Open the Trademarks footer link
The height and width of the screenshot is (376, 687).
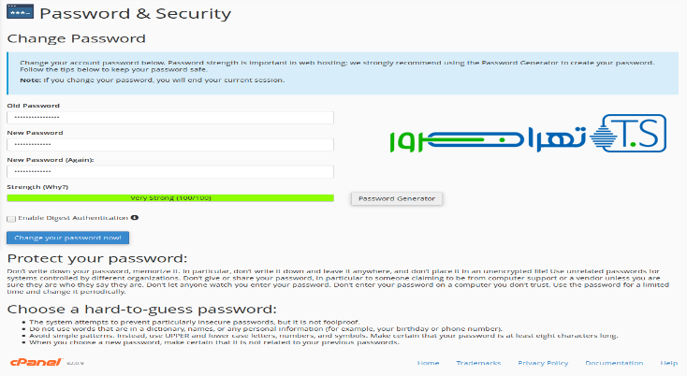click(x=477, y=362)
